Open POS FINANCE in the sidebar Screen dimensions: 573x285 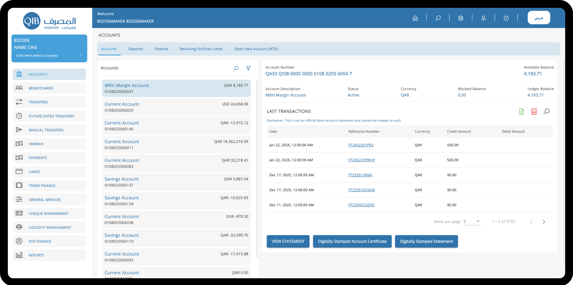click(49, 241)
